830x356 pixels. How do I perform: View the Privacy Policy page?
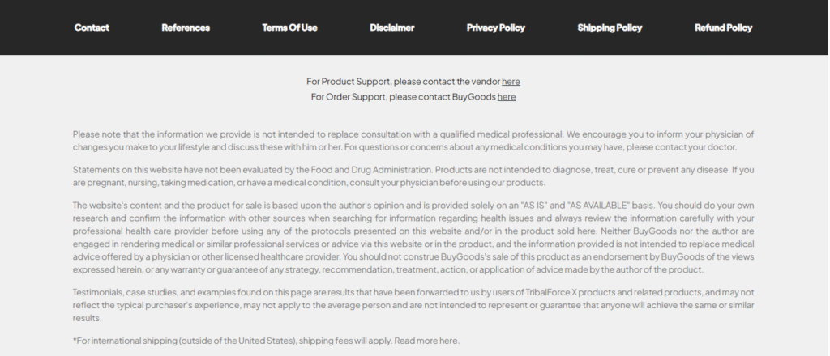pos(495,28)
